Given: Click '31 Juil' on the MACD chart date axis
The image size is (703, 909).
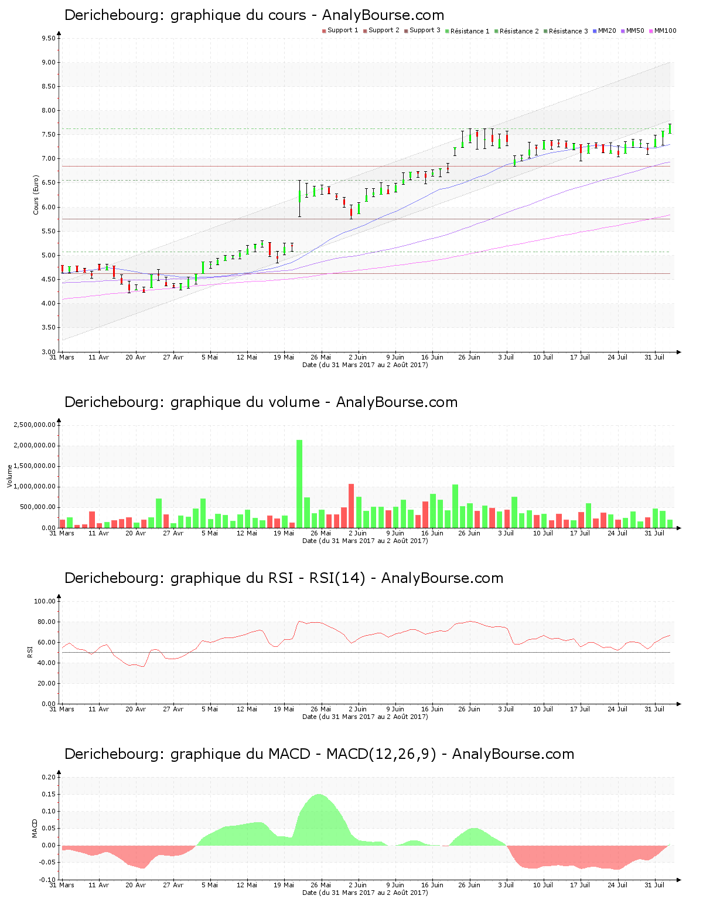Looking at the screenshot, I should [654, 885].
